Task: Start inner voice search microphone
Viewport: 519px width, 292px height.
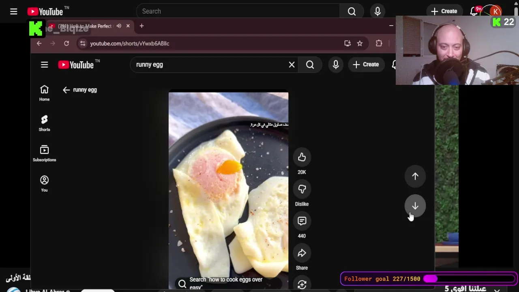Action: (336, 64)
